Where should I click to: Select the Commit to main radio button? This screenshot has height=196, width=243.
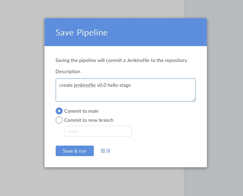(59, 111)
